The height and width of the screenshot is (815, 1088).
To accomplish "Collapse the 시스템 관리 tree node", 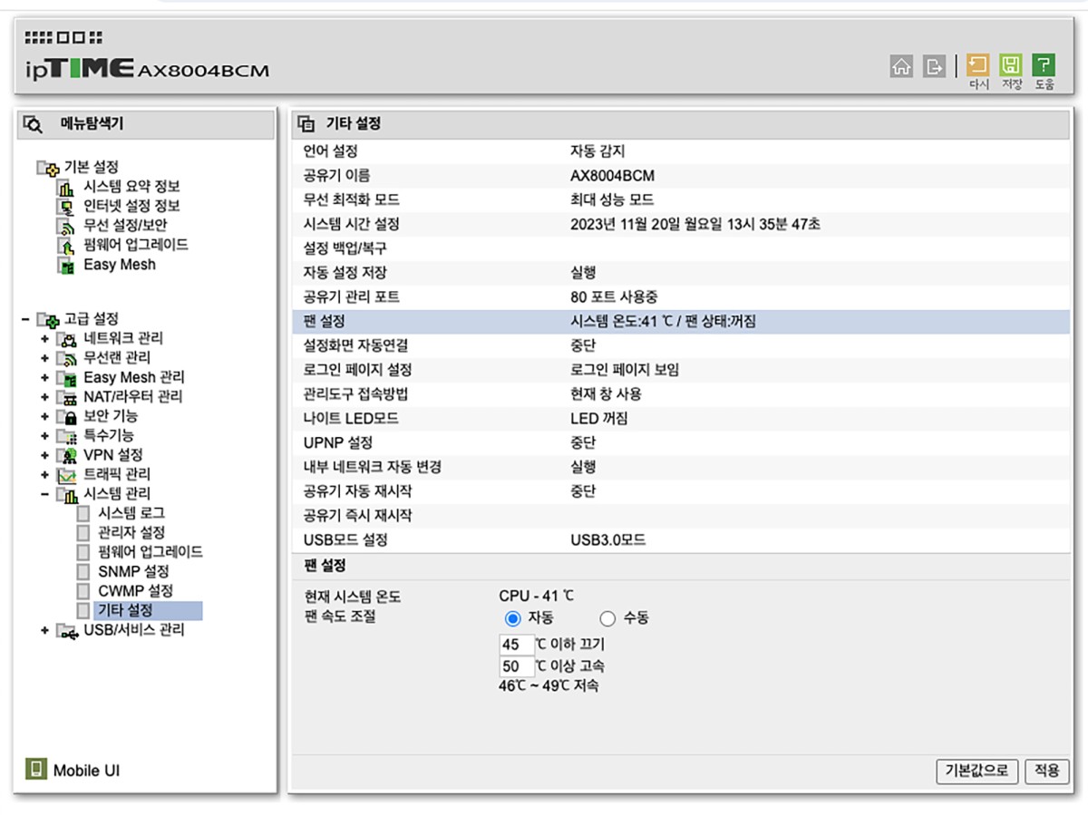I will tap(44, 494).
